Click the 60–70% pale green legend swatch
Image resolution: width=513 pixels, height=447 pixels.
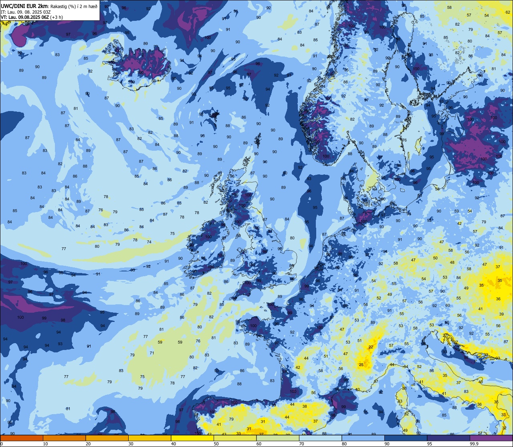[278, 438]
